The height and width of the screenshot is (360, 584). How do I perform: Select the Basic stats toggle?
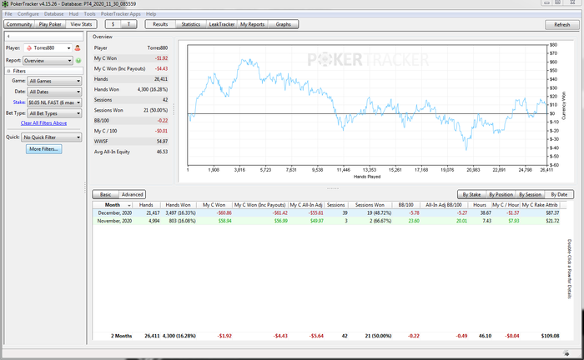point(106,194)
